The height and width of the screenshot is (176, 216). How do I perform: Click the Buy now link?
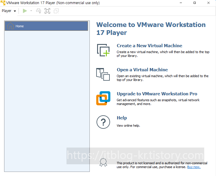click(194, 167)
